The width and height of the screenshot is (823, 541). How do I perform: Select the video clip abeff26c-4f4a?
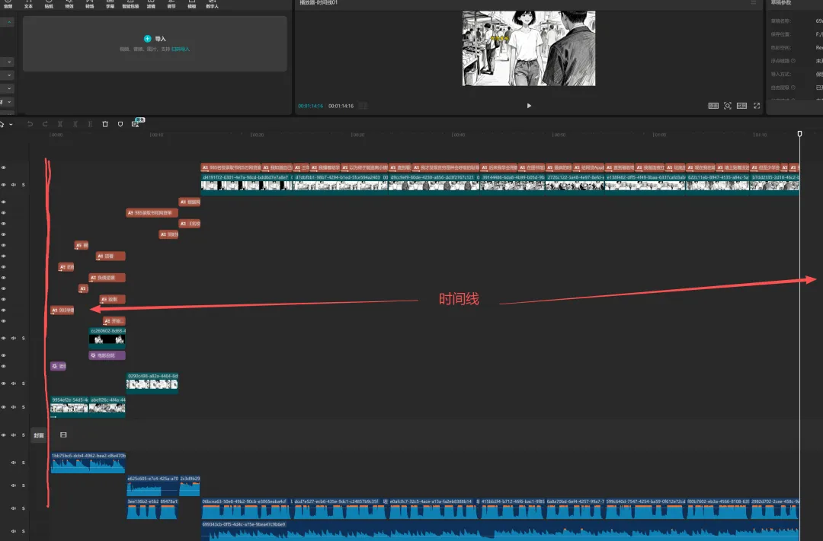pos(107,406)
